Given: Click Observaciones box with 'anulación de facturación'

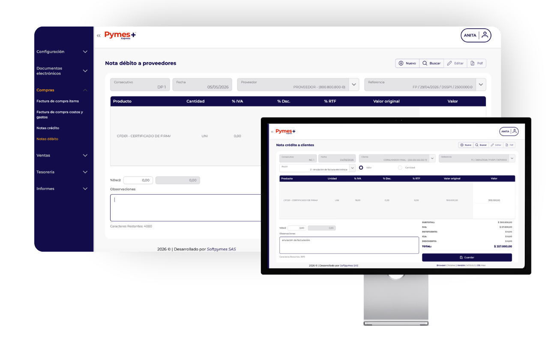Looking at the screenshot, I should tap(349, 245).
